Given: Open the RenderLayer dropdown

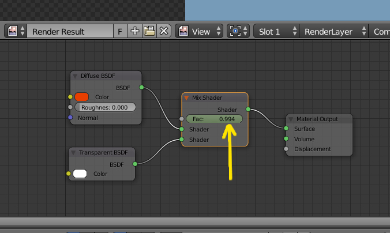Looking at the screenshot, I should pyautogui.click(x=334, y=31).
